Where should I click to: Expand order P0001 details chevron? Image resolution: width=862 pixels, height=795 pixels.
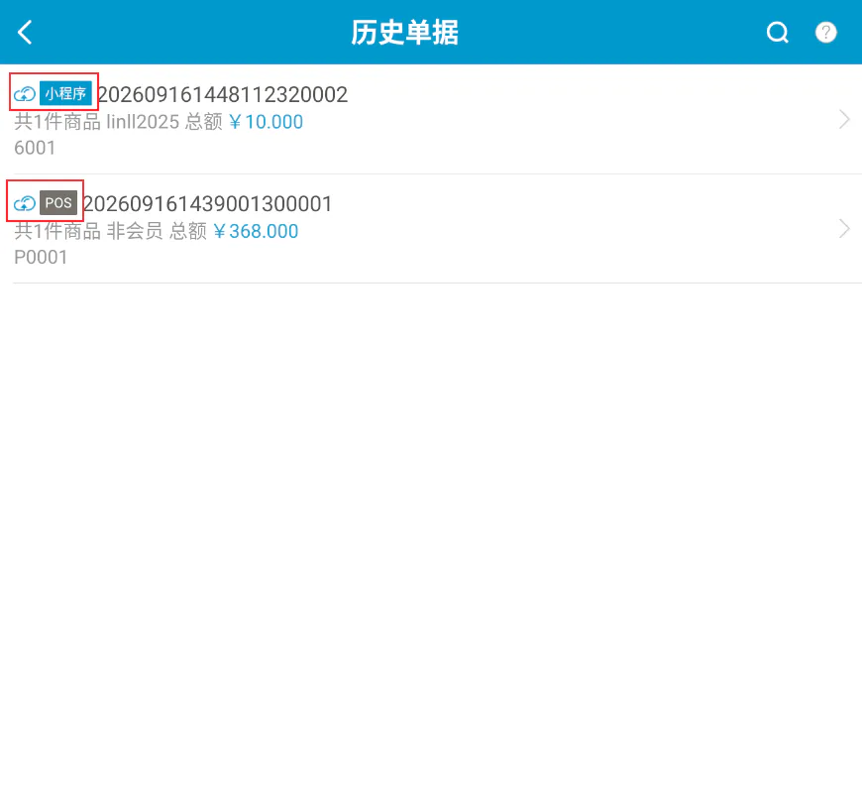pyautogui.click(x=844, y=229)
